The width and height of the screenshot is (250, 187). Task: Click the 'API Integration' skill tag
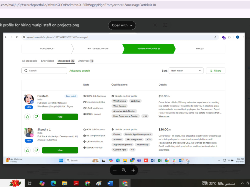coord(134,139)
